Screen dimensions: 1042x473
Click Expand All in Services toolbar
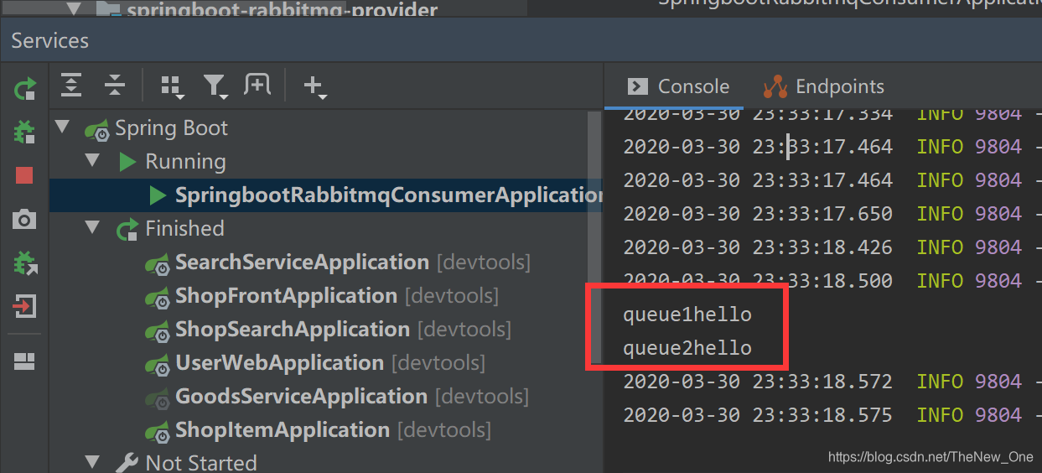72,85
